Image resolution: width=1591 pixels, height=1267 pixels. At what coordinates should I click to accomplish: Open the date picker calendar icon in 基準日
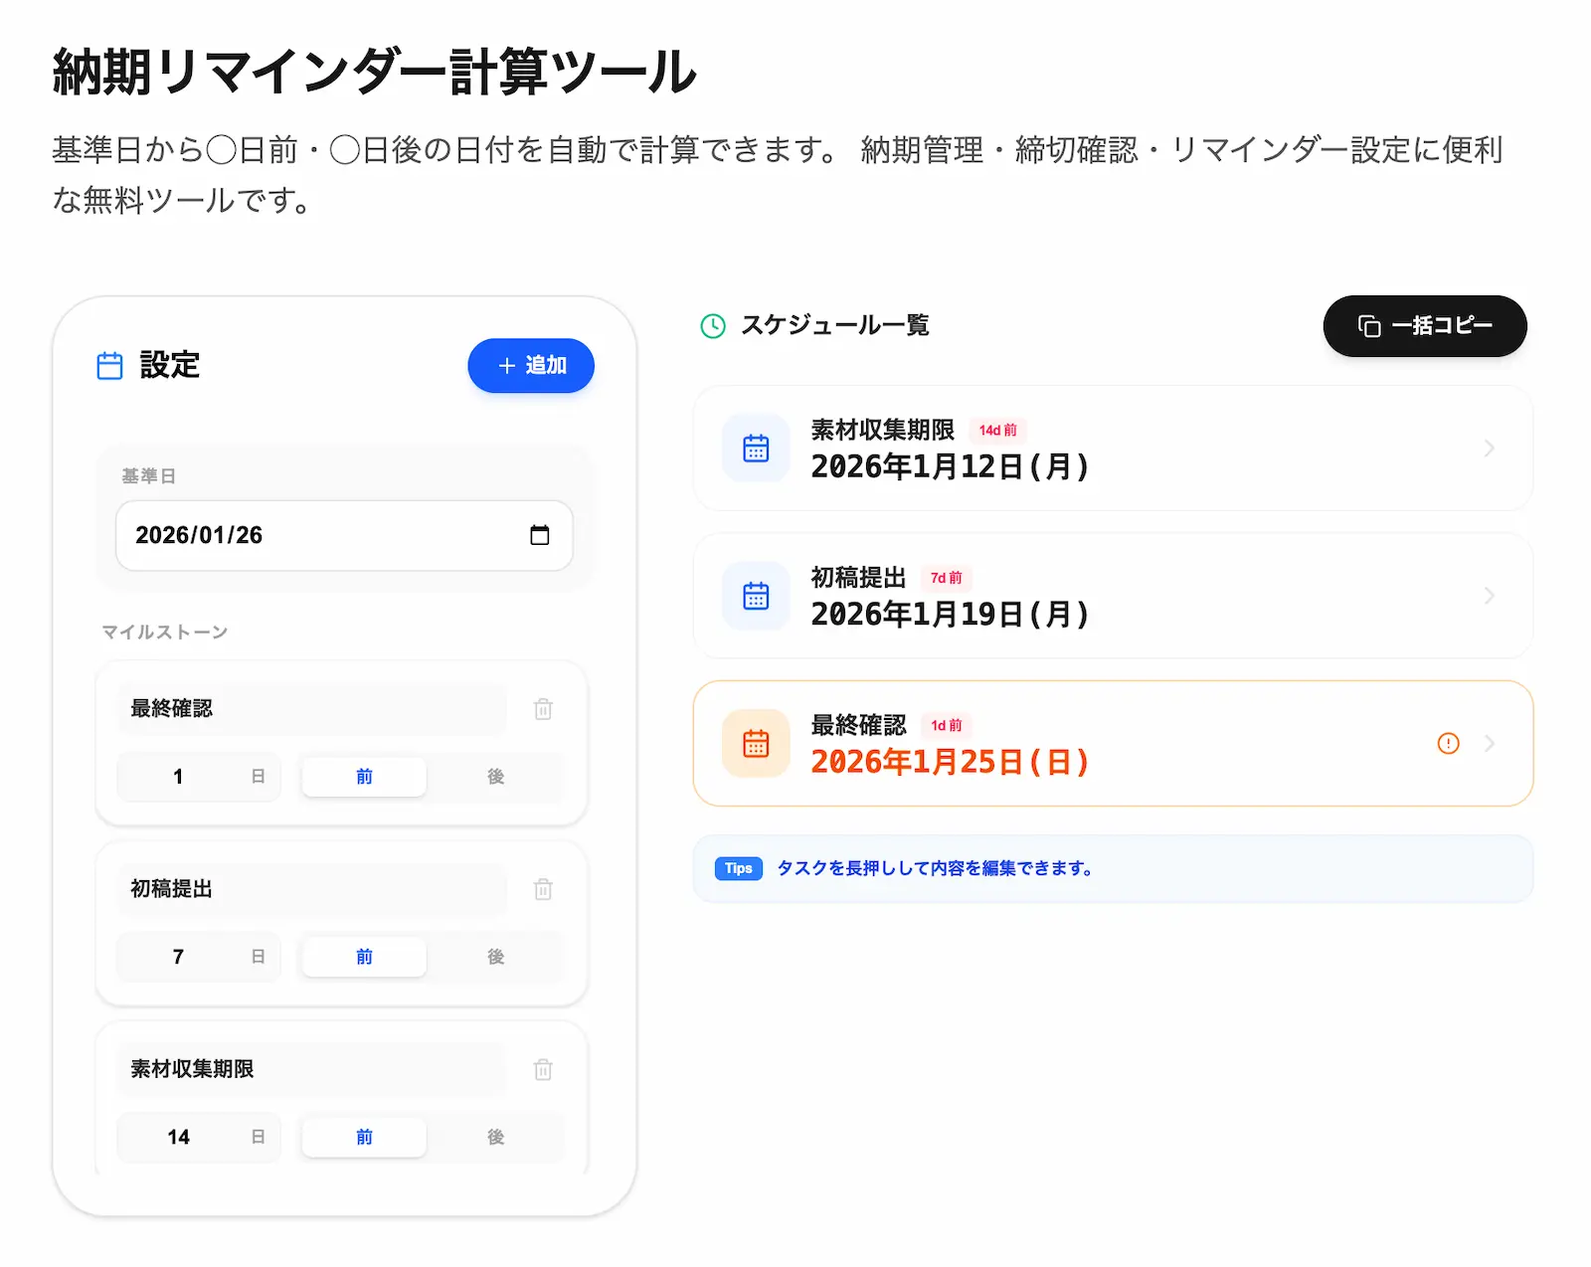tap(540, 535)
